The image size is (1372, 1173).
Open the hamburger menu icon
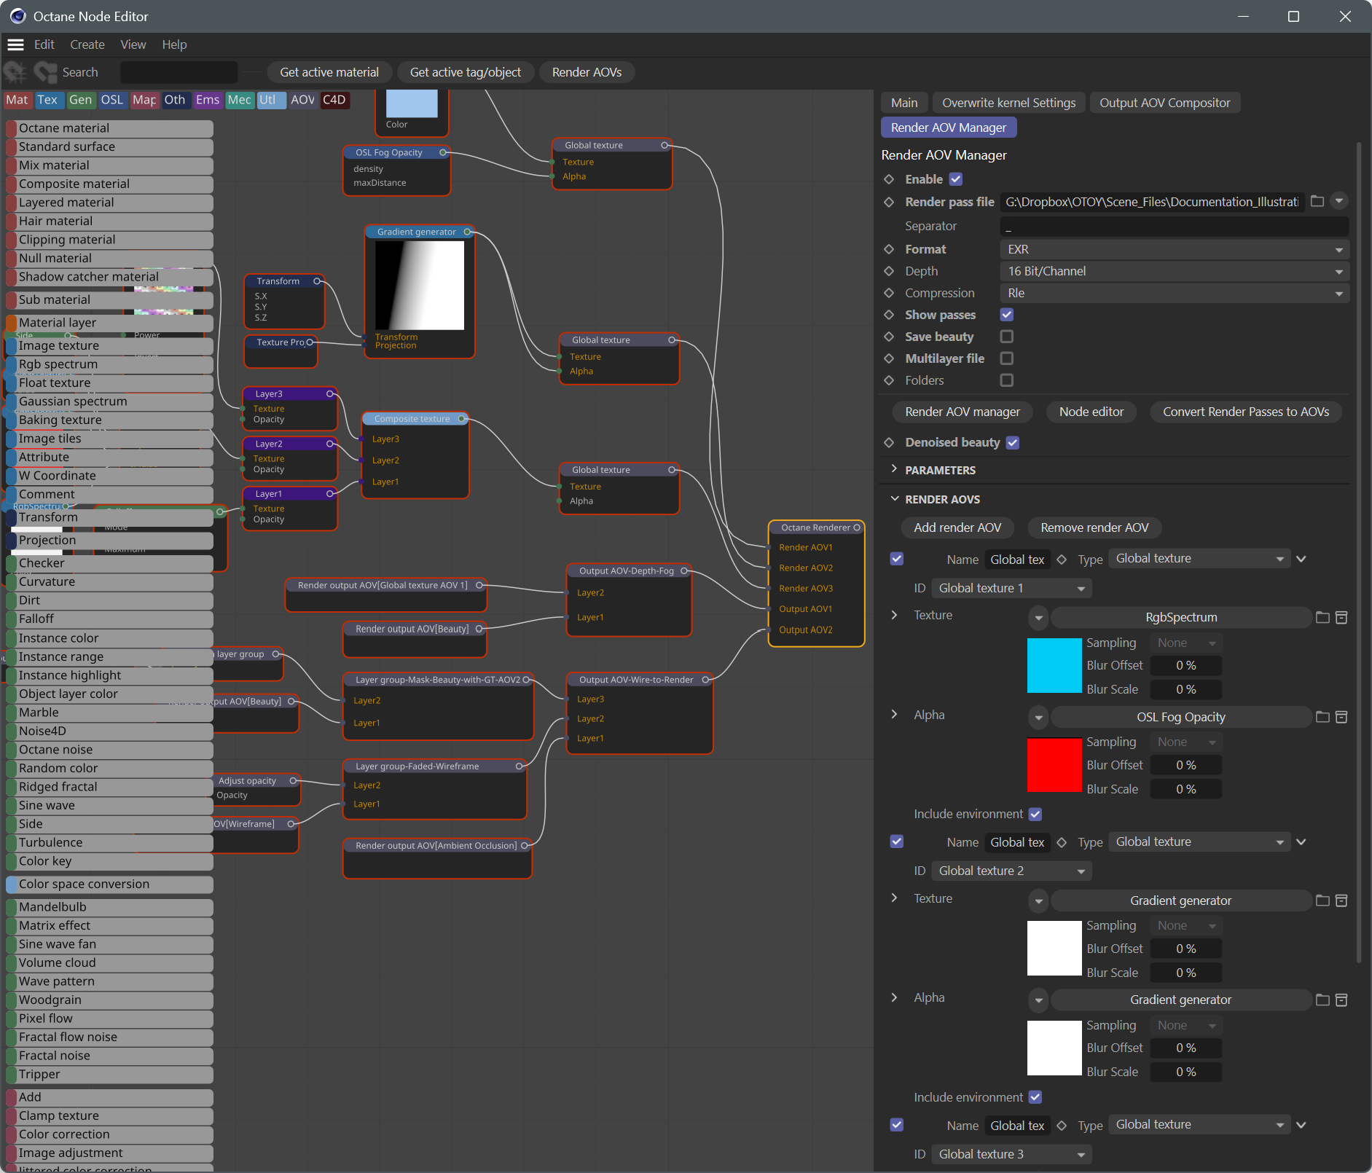pyautogui.click(x=15, y=44)
